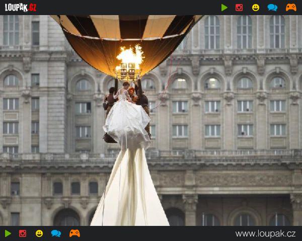Open the red Instagram icon in top bar
The width and height of the screenshot is (302, 241).
pyautogui.click(x=239, y=8)
